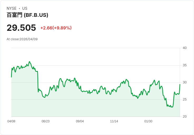Click the 20 value on the y-axis

185,117
